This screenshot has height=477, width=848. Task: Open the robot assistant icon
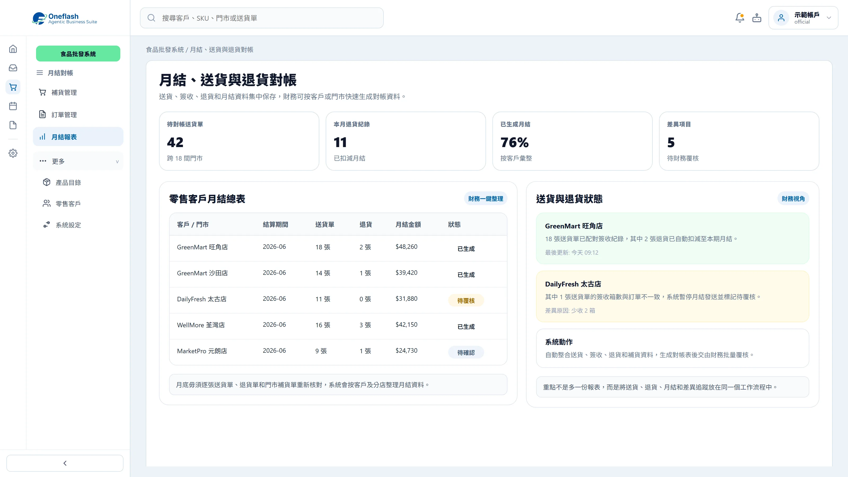coord(757,18)
